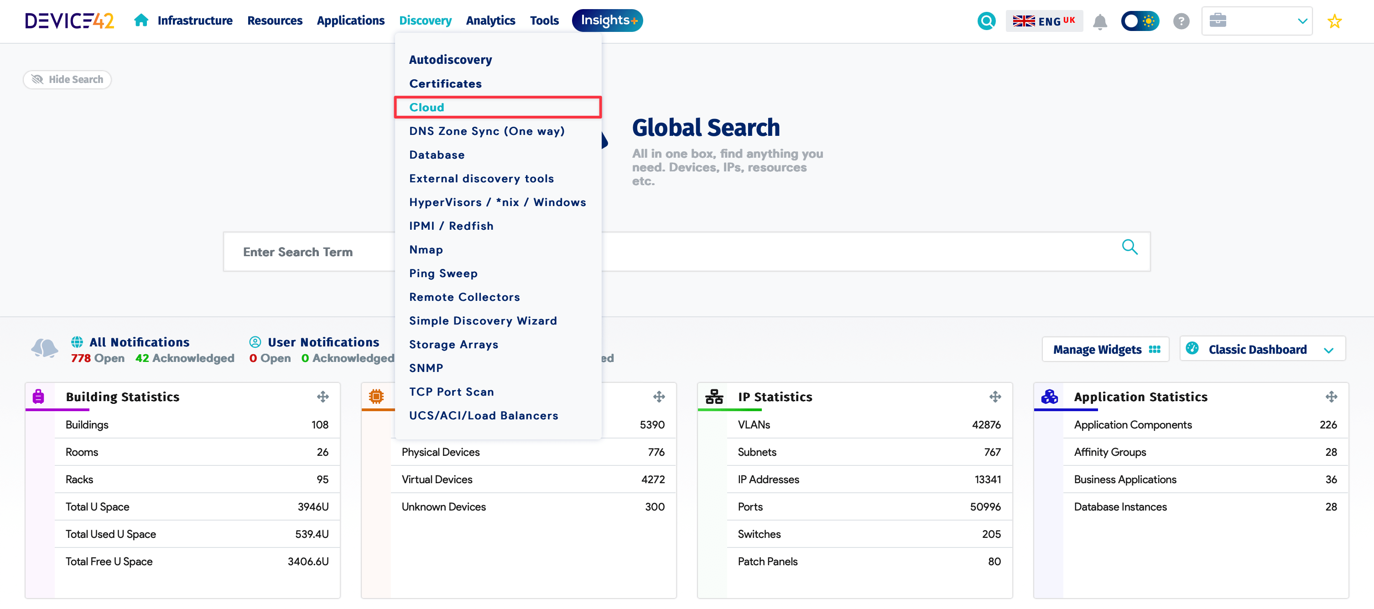Click 778 Open notifications count

click(98, 358)
